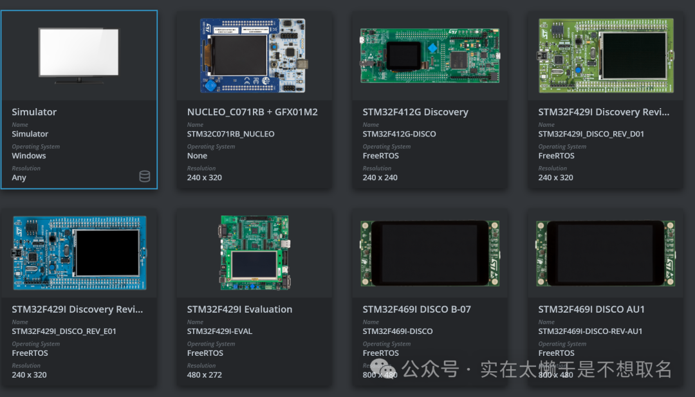The height and width of the screenshot is (397, 695).
Task: Click the "STM32F469I DISCO B-07" heading
Action: (x=416, y=309)
